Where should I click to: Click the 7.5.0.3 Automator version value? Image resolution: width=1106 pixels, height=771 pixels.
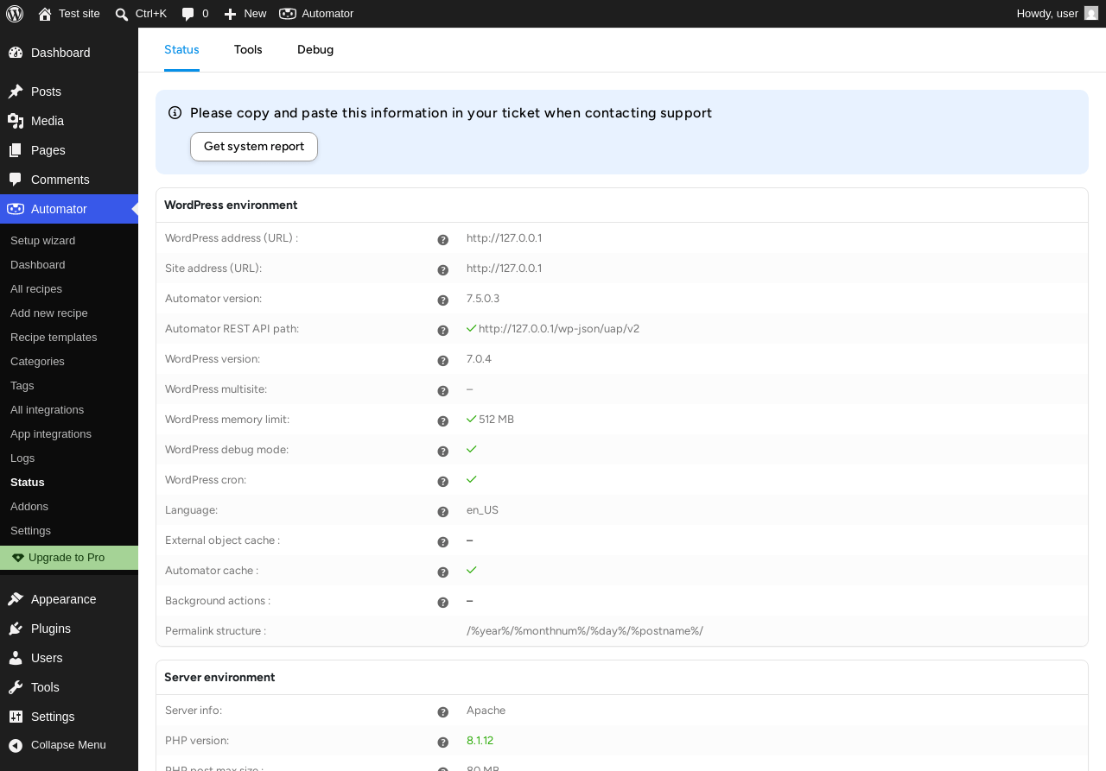(x=483, y=299)
